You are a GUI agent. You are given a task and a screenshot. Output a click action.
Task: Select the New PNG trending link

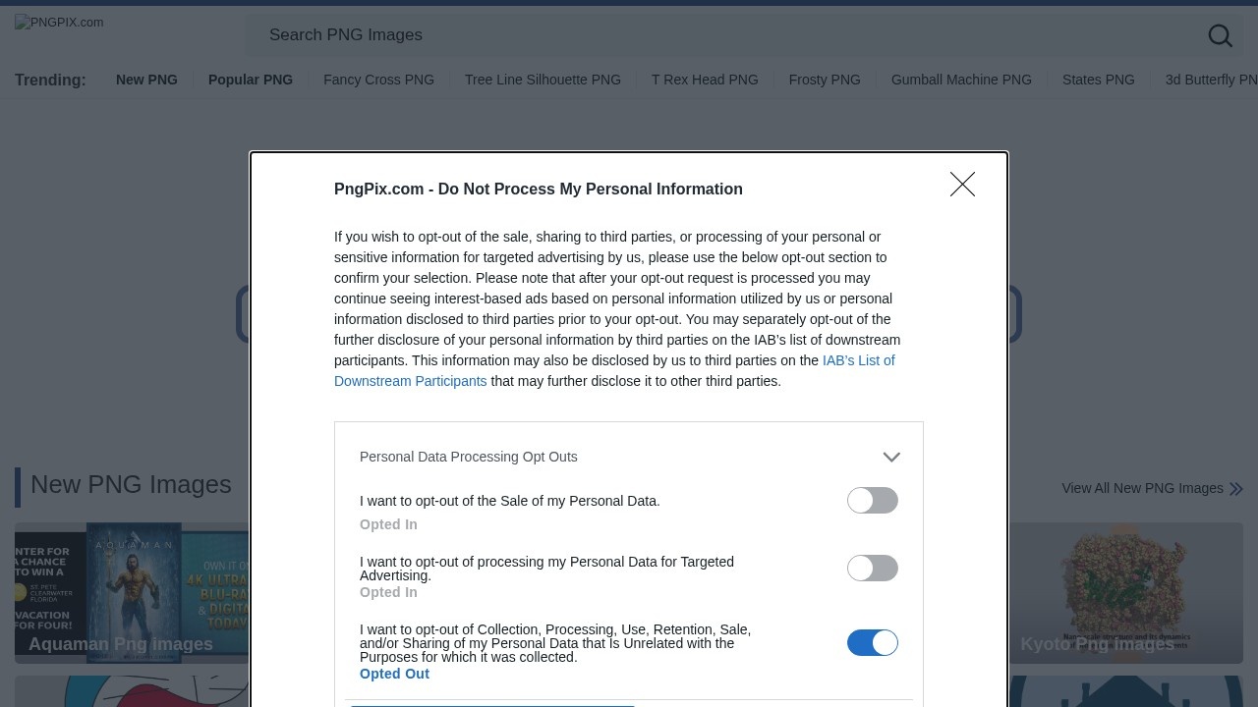pyautogui.click(x=146, y=80)
